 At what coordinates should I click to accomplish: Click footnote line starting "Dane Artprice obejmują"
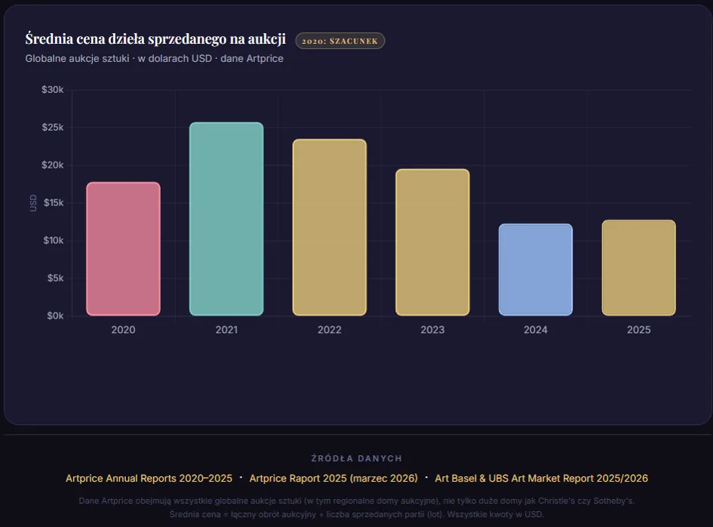click(357, 501)
